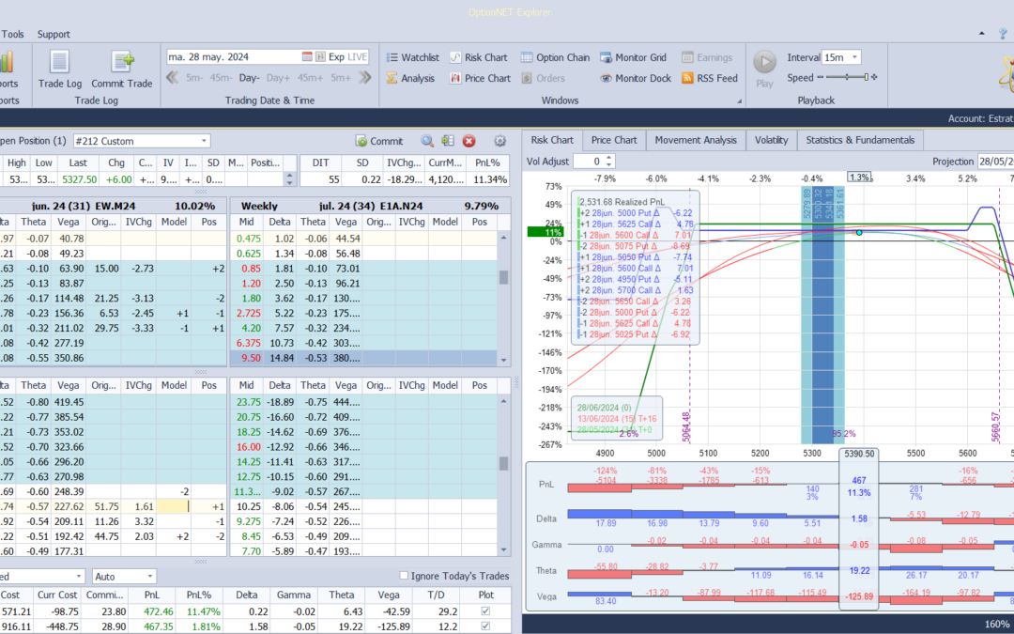Open Price Chart from the ribbon
This screenshot has width=1014, height=634.
pyautogui.click(x=480, y=78)
